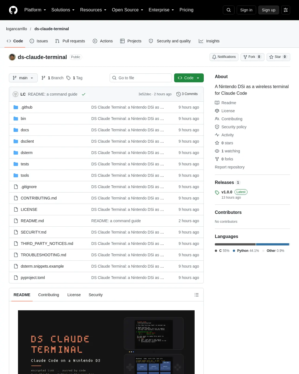The height and width of the screenshot is (374, 299).
Task: Expand the Solutions menu
Action: [63, 10]
